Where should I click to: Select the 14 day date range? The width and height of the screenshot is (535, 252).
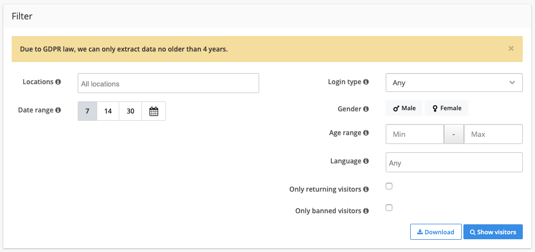coord(108,111)
